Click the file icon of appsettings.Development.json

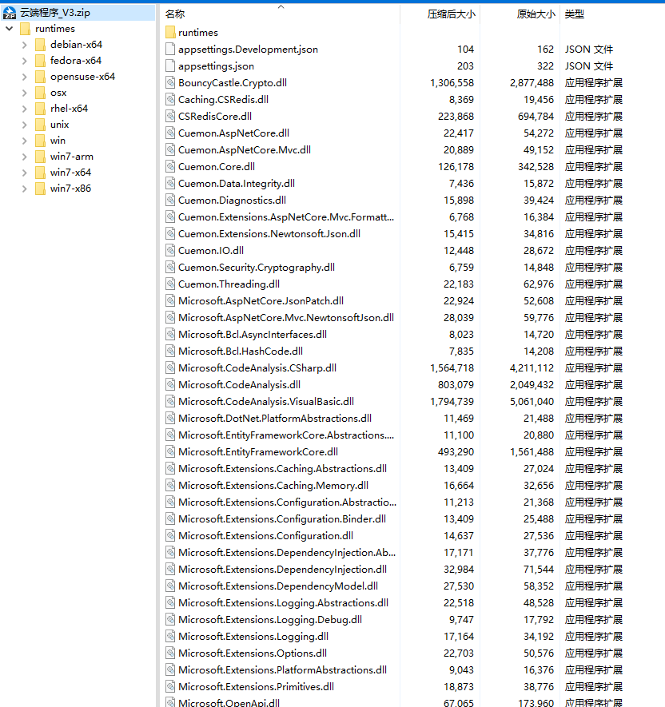point(170,50)
